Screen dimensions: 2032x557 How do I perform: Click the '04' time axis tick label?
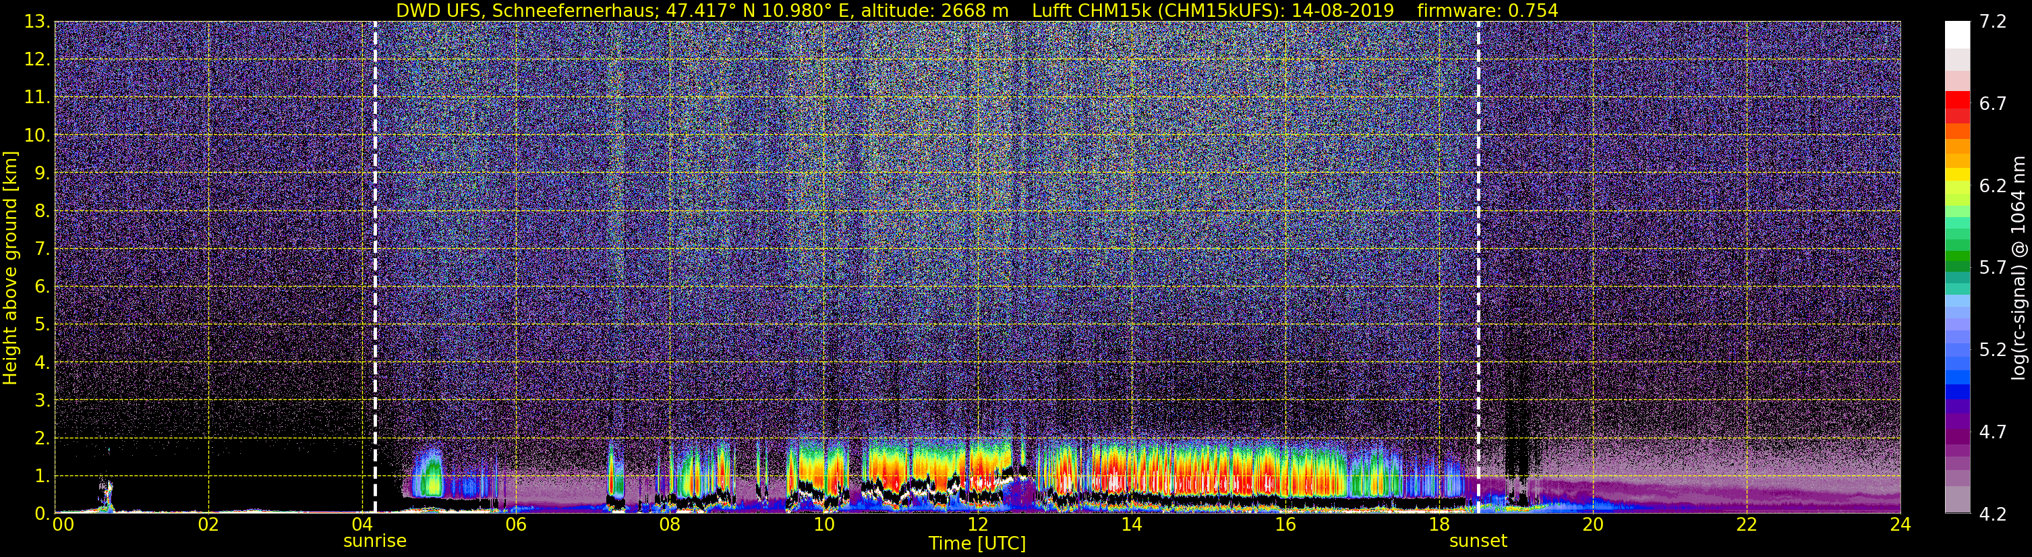[362, 525]
